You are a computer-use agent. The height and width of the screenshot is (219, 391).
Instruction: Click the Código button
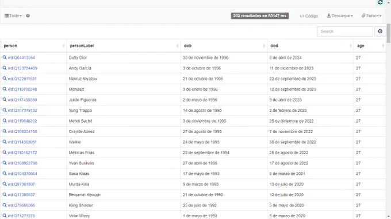(x=309, y=16)
